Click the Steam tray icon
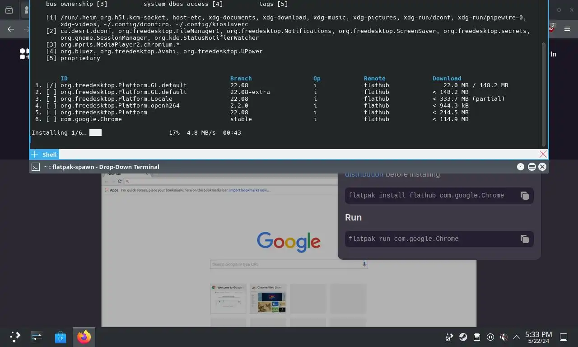Screen dimensions: 578x347 coord(463,337)
